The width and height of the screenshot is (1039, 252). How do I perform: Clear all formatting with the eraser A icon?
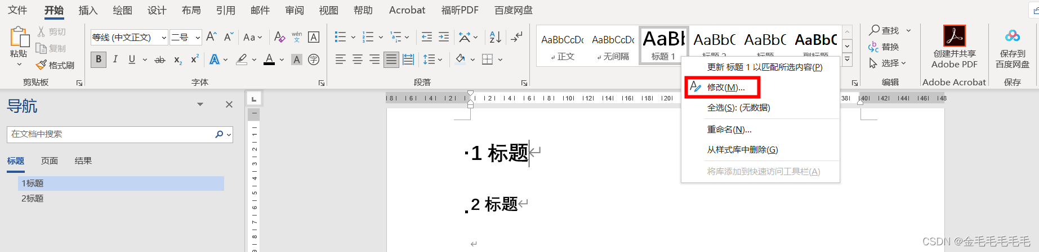pyautogui.click(x=279, y=37)
